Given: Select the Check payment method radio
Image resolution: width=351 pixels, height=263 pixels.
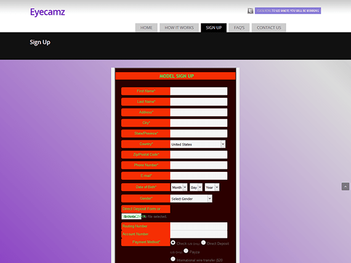Looking at the screenshot, I should 173,243.
